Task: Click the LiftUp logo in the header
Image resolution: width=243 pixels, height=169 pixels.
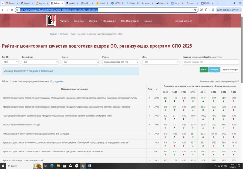Action: click(50, 21)
